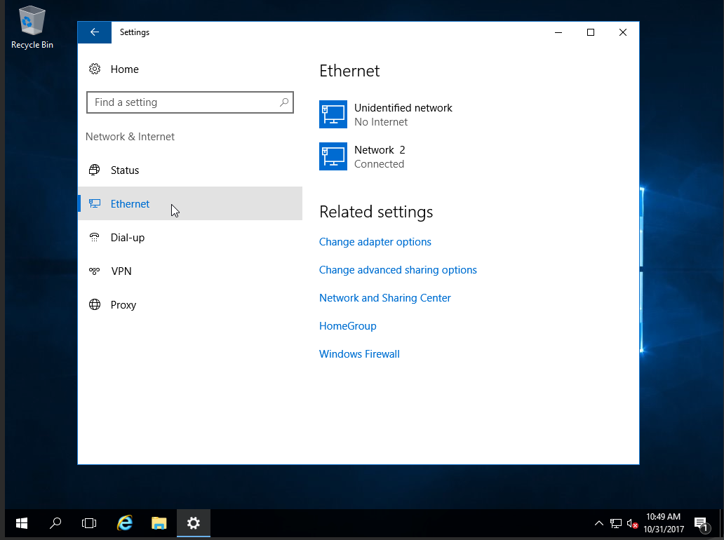The height and width of the screenshot is (540, 724).
Task: Open Network and Sharing Center link
Action: click(384, 298)
